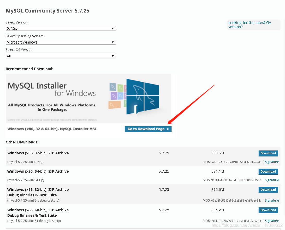Click the 386.2M file size
Image resolution: width=285 pixels, height=230 pixels.
tap(218, 210)
